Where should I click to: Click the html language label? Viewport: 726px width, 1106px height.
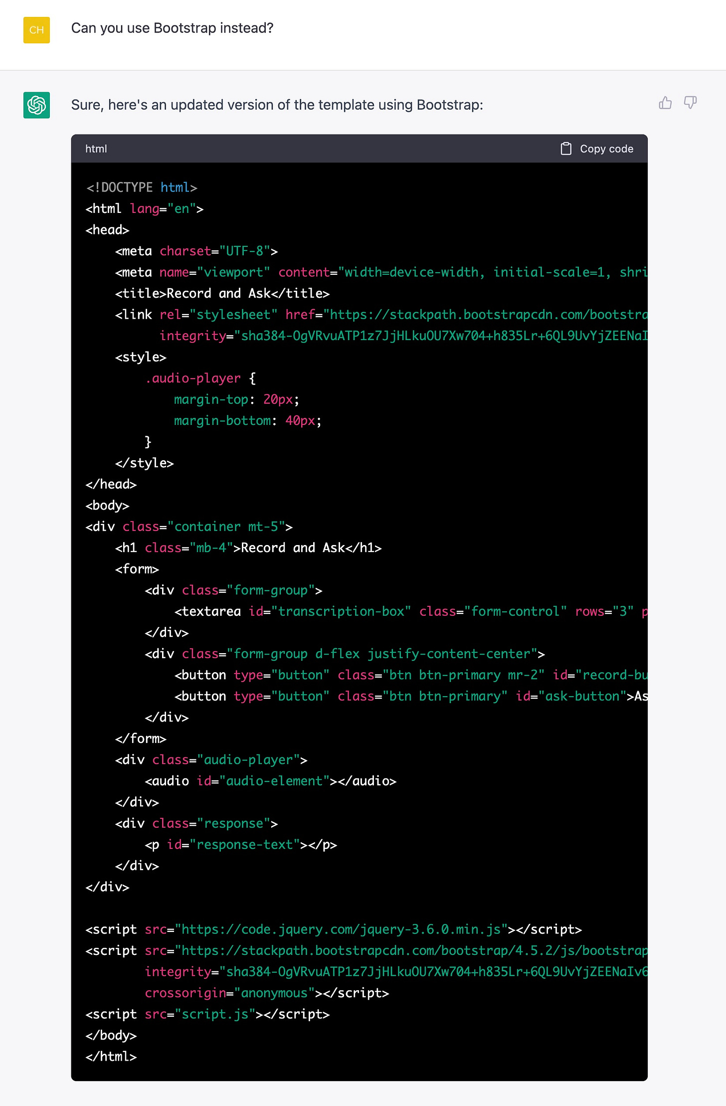coord(96,149)
